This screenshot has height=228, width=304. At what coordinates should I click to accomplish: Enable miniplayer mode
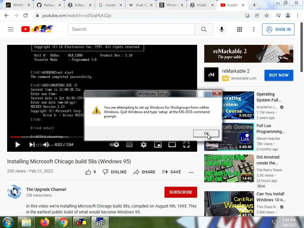tap(158, 145)
